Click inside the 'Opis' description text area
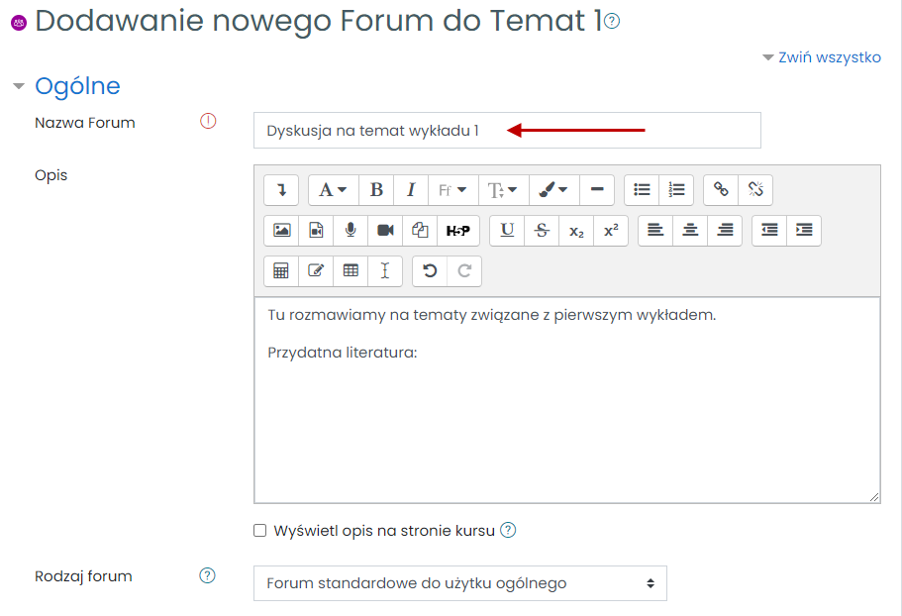This screenshot has height=616, width=902. coord(566,416)
